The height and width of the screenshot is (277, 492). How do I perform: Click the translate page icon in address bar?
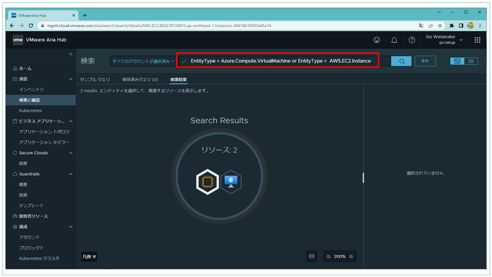[x=421, y=25]
